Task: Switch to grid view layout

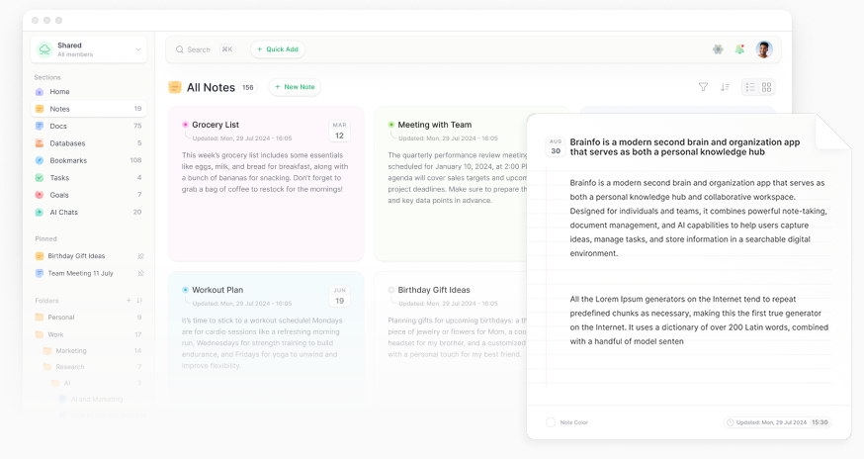Action: pos(766,87)
